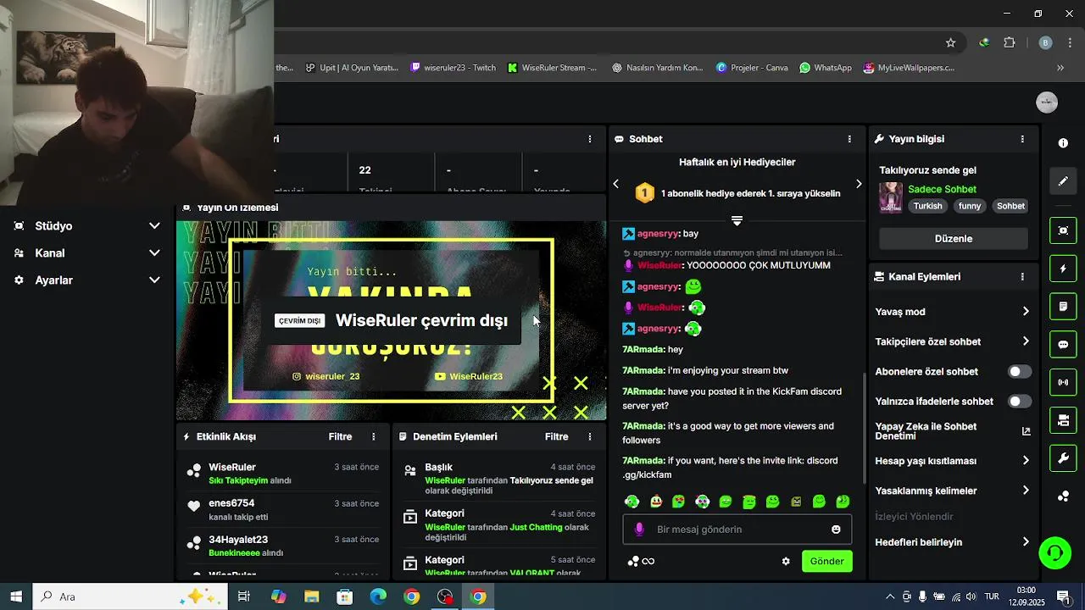Viewport: 1085px width, 610px height.
Task: Open the Chrome profile avatar
Action: 1045,42
